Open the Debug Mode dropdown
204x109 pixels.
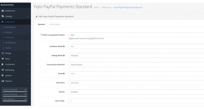[x=136, y=56]
